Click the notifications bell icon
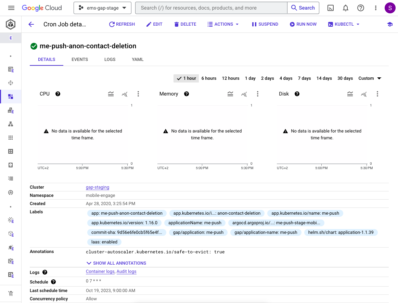 (x=345, y=8)
